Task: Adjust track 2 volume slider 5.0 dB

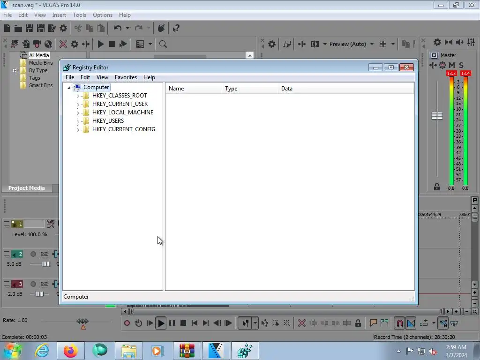Action: point(46,264)
